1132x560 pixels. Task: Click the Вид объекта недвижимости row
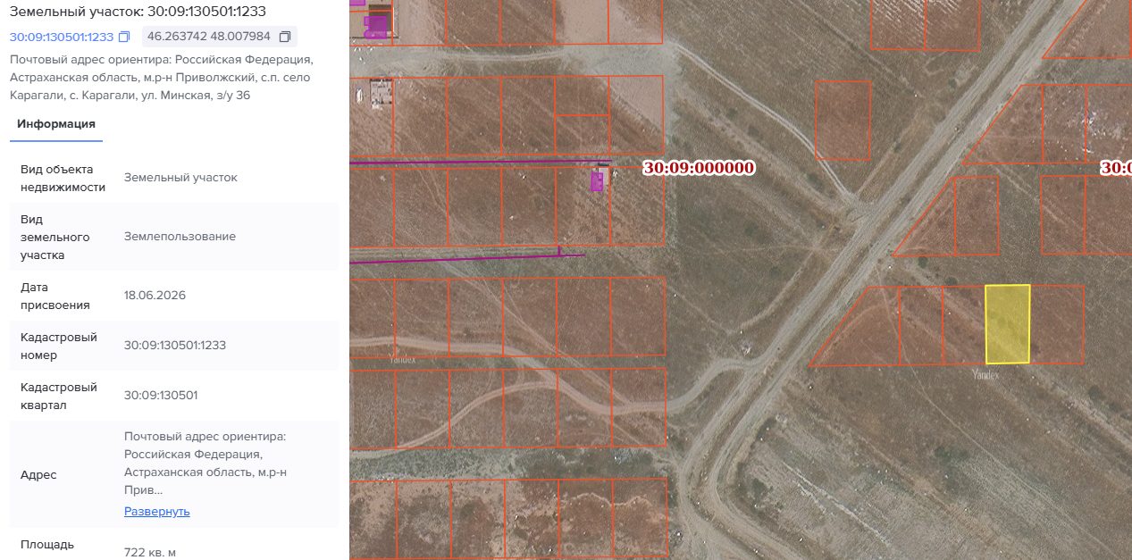point(174,178)
